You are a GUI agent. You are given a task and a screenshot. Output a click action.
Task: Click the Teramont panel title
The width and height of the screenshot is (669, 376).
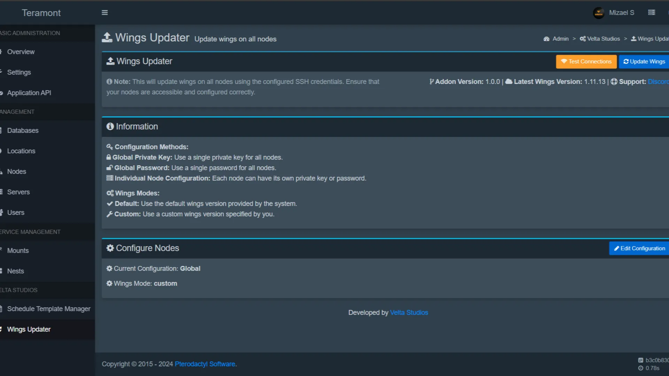click(x=41, y=13)
